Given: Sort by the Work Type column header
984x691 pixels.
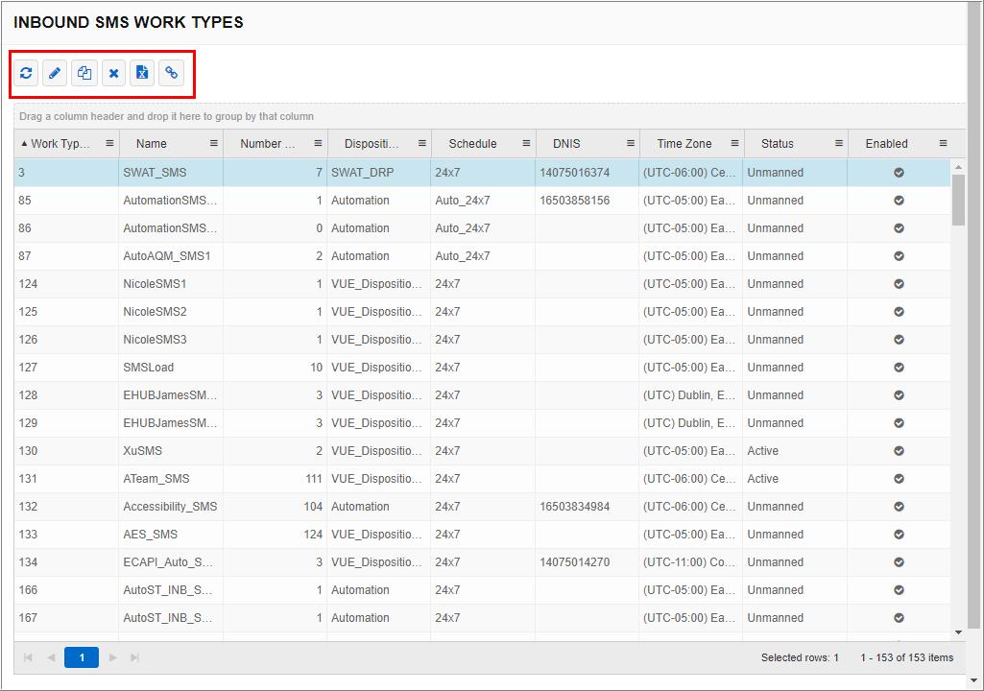Looking at the screenshot, I should pos(58,141).
